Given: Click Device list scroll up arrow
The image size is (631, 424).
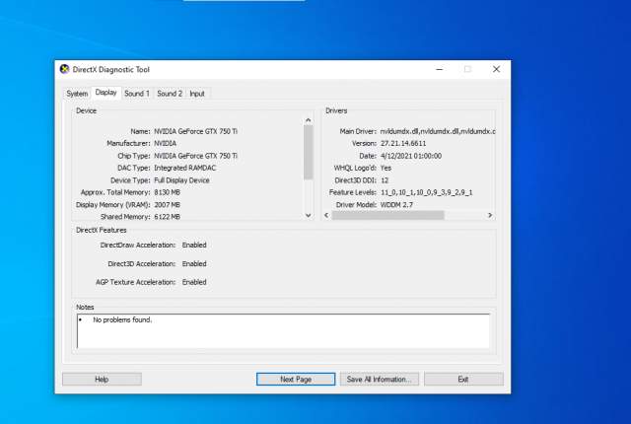Looking at the screenshot, I should [x=309, y=120].
